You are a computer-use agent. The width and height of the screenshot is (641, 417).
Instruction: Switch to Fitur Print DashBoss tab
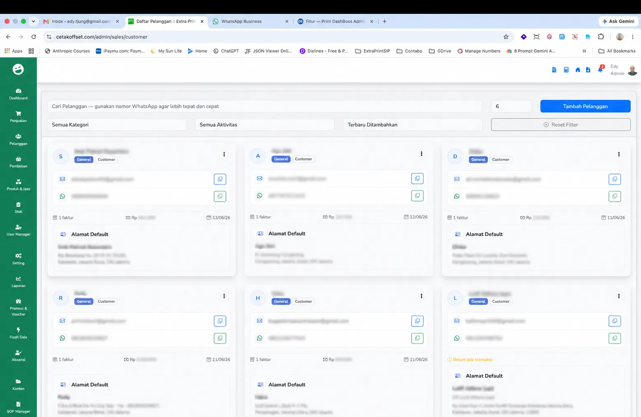pos(335,21)
